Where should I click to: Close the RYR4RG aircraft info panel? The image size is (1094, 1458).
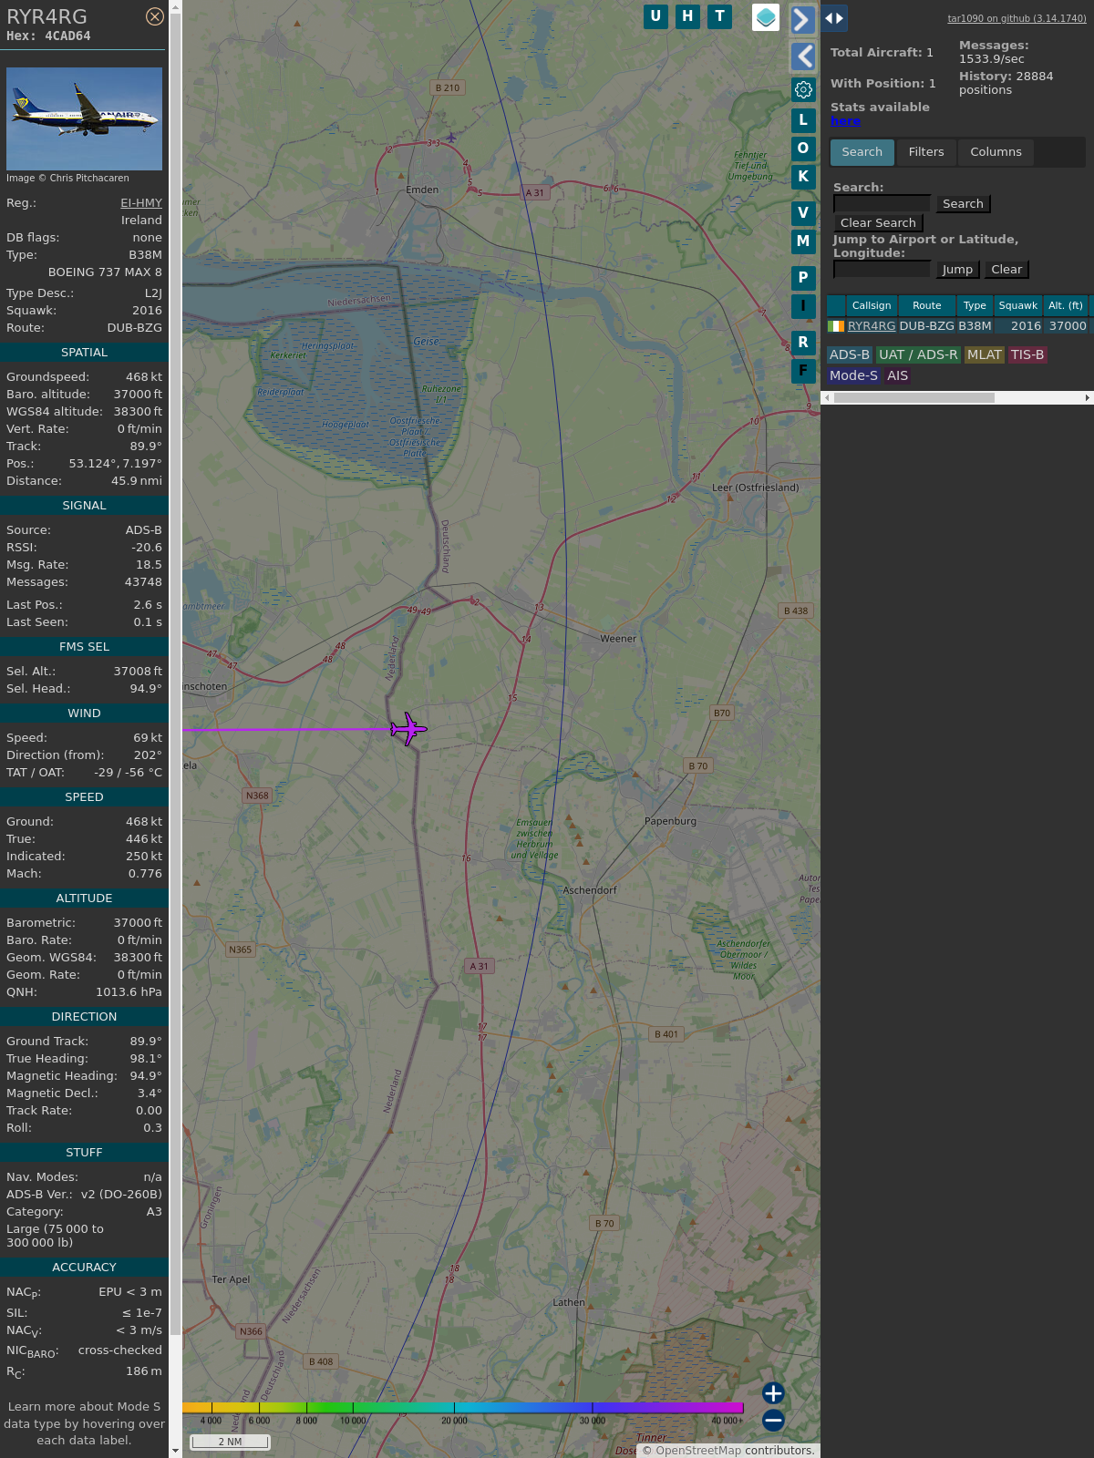(x=155, y=16)
